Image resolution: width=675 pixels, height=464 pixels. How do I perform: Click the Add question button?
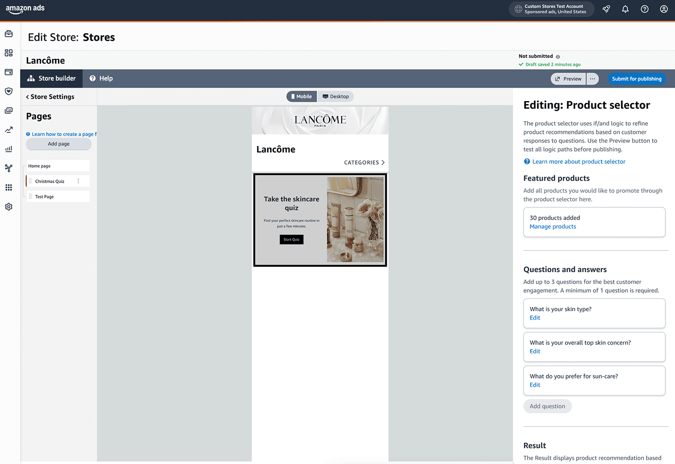pos(548,406)
